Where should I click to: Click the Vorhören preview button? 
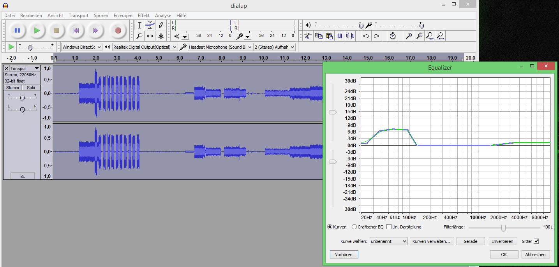[344, 255]
